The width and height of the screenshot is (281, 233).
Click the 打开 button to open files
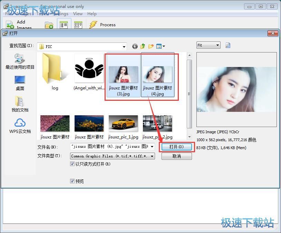pyautogui.click(x=177, y=146)
